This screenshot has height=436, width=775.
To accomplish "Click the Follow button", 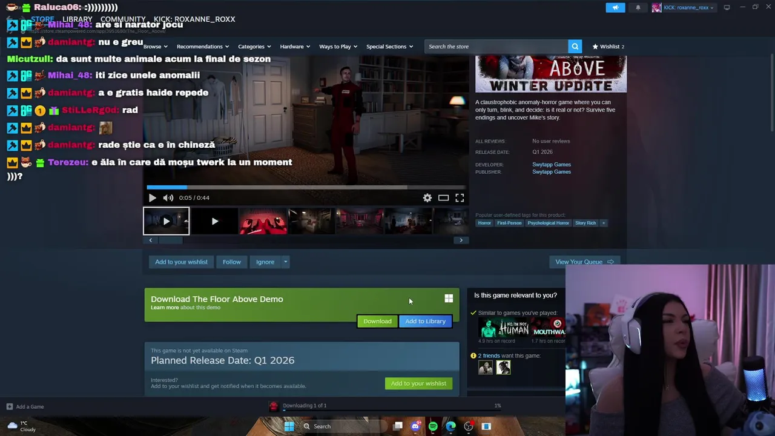I will tap(231, 262).
